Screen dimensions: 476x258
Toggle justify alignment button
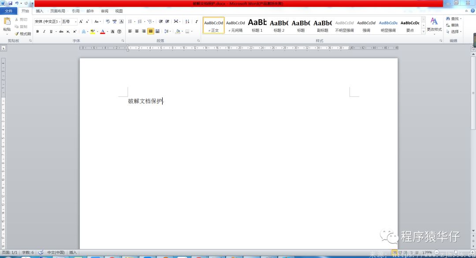tap(151, 31)
